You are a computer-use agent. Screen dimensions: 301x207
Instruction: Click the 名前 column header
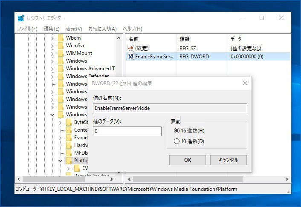click(x=151, y=39)
